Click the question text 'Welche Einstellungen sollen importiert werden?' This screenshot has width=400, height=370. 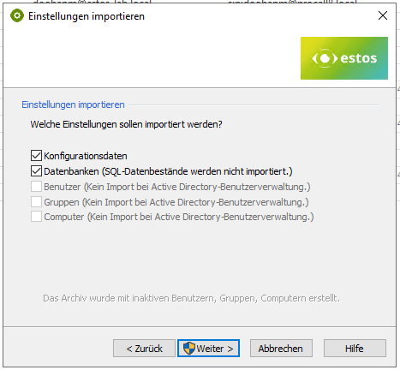coord(126,124)
